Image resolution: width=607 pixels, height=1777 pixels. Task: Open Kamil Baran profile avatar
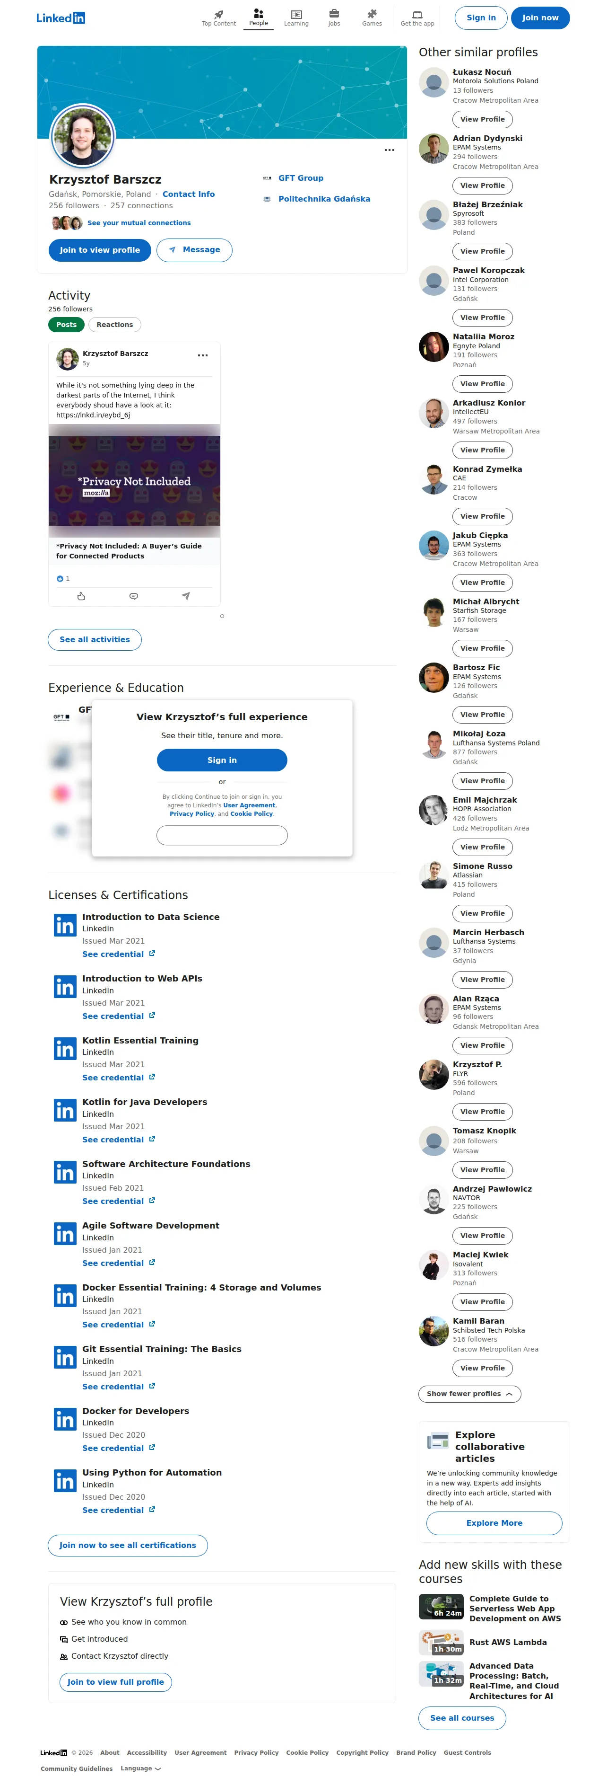click(434, 1331)
